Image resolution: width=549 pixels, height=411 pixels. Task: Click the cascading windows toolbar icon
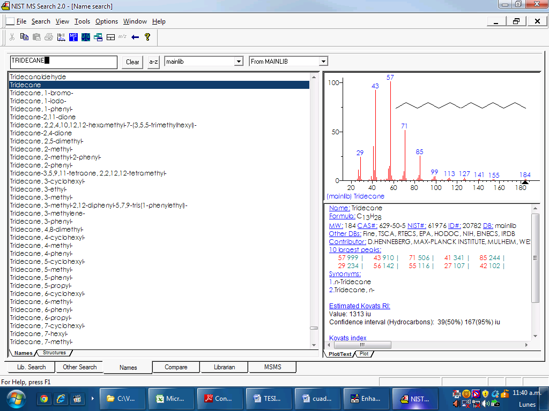click(x=98, y=37)
